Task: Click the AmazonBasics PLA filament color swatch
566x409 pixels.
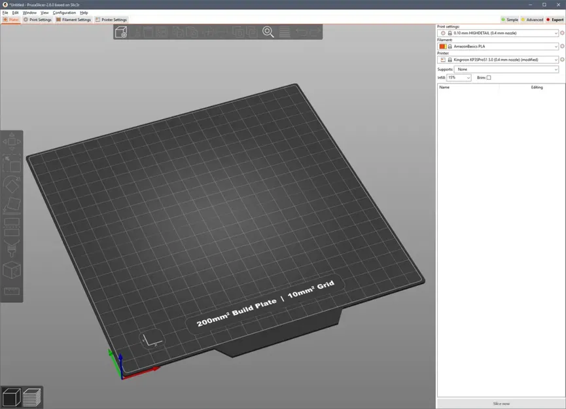Action: 443,46
